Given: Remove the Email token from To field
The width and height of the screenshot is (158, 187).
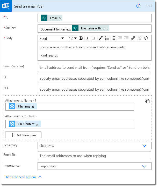Looking at the screenshot, I should click(60, 18).
